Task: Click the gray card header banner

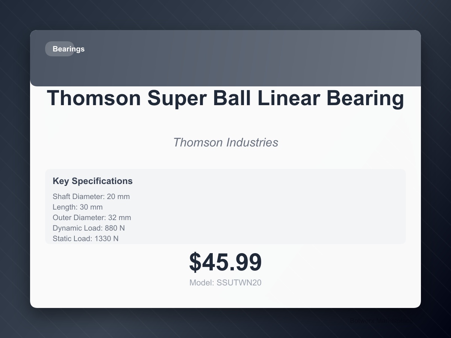Action: pyautogui.click(x=225, y=58)
